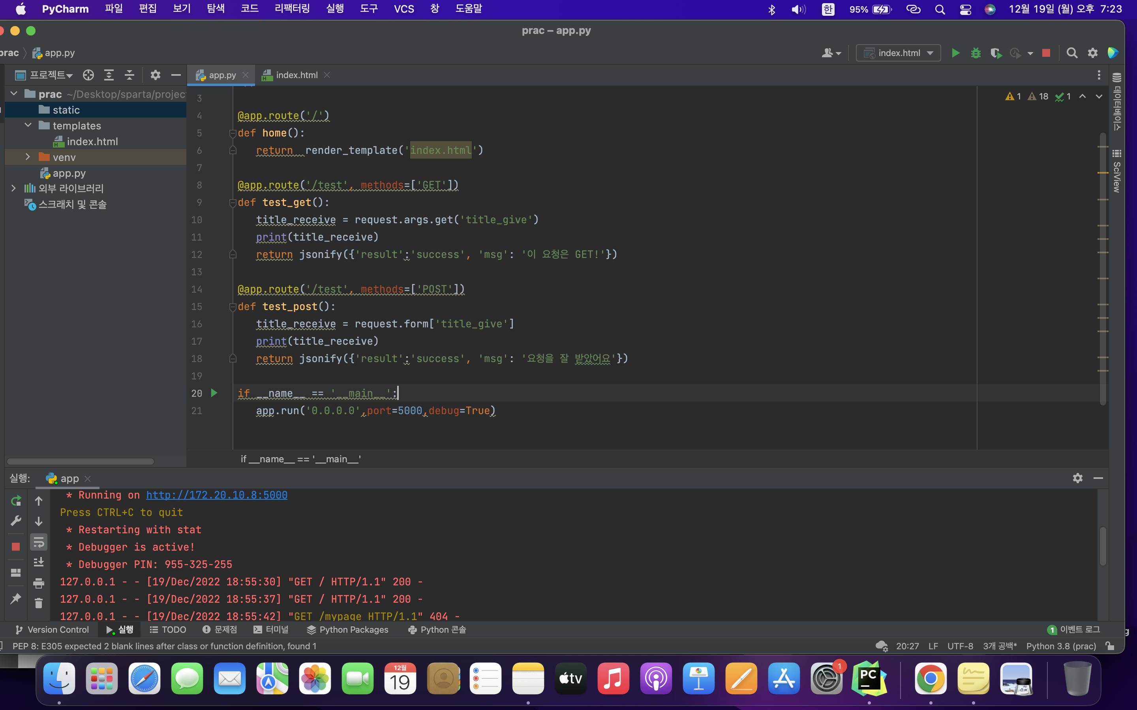This screenshot has height=710, width=1137.
Task: Open the server URL link in console
Action: click(x=217, y=495)
